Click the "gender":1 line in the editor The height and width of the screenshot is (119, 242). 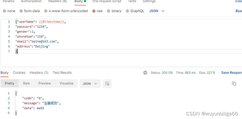coord(25,32)
